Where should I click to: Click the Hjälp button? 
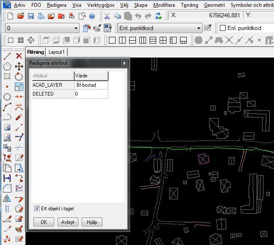pyautogui.click(x=92, y=222)
